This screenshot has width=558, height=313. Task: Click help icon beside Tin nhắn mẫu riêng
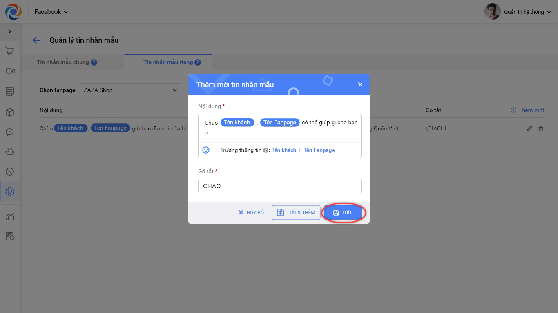pyautogui.click(x=198, y=62)
